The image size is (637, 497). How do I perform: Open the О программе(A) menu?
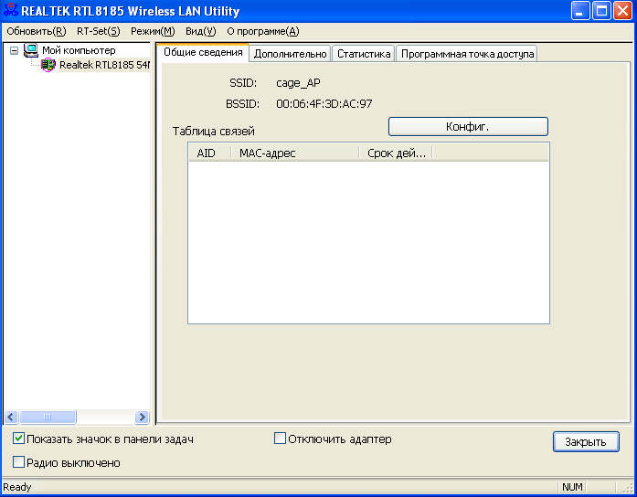263,31
